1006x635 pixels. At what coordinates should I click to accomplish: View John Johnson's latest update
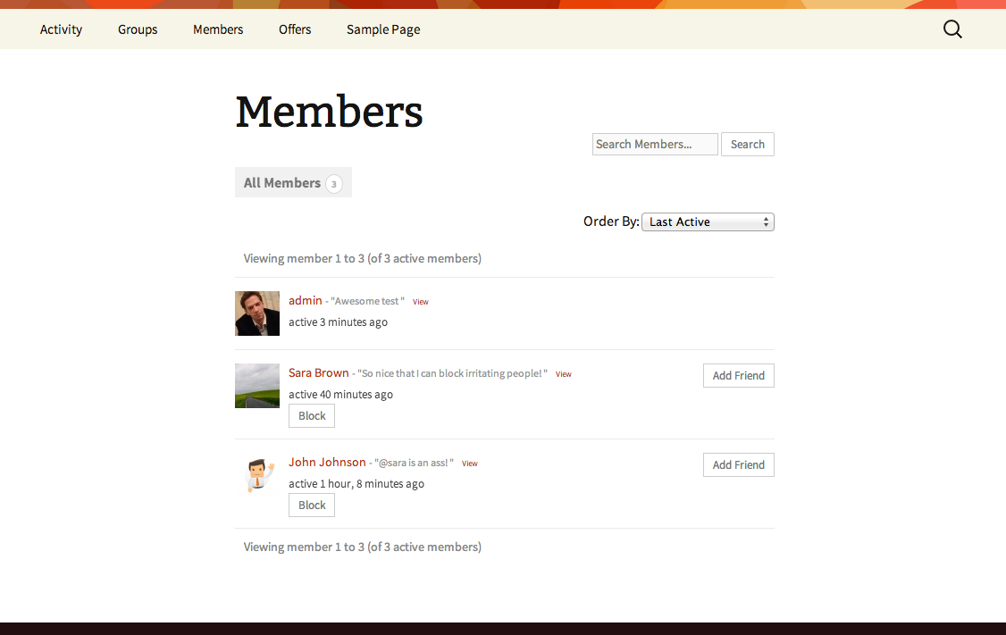point(470,464)
